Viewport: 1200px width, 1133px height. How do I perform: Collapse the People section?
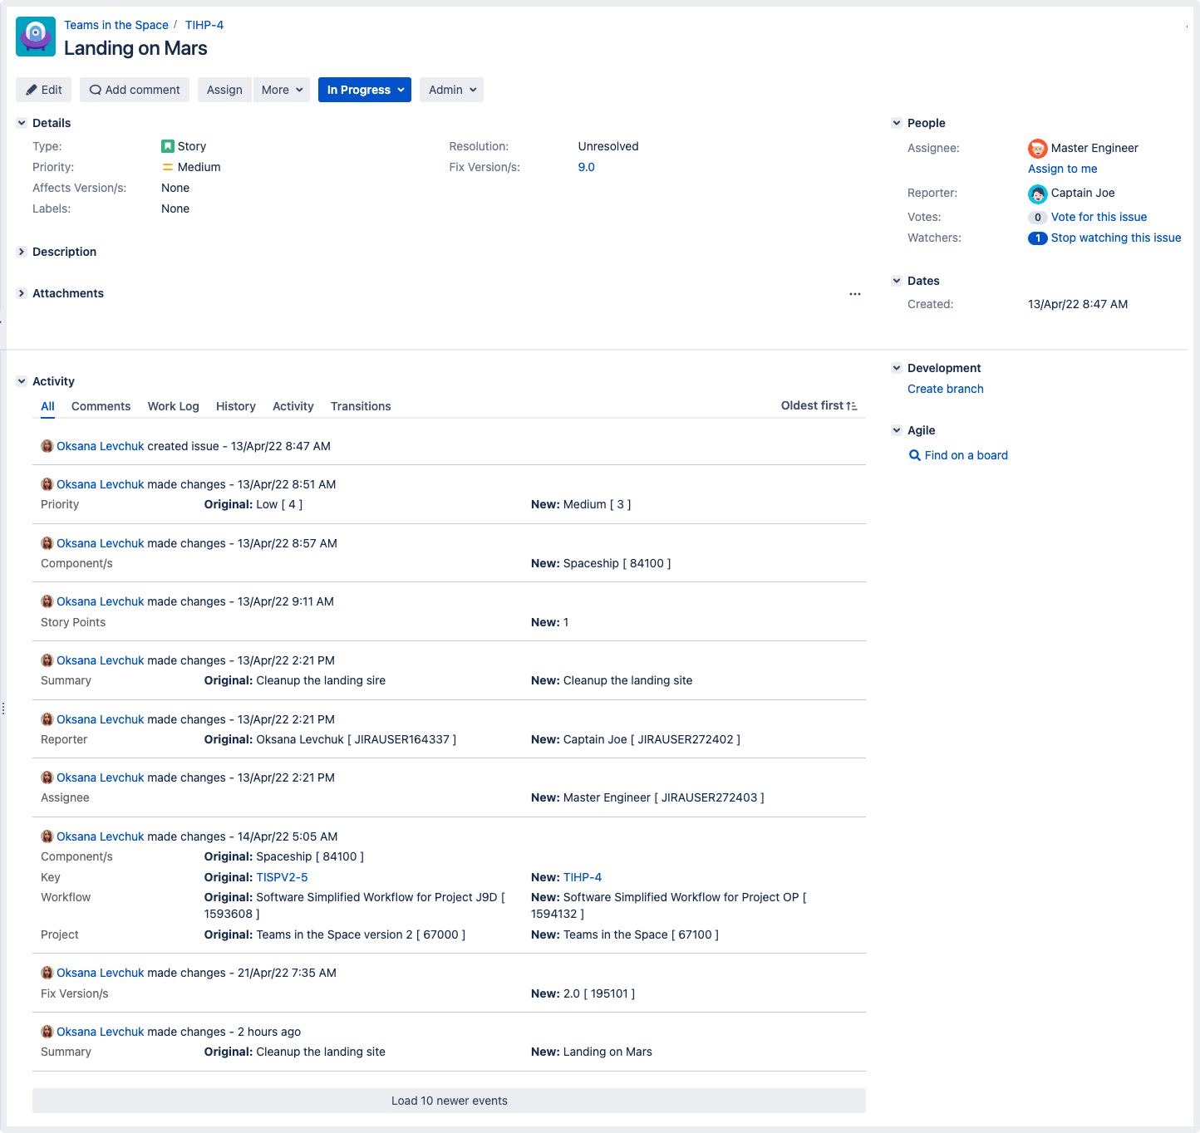pyautogui.click(x=897, y=123)
